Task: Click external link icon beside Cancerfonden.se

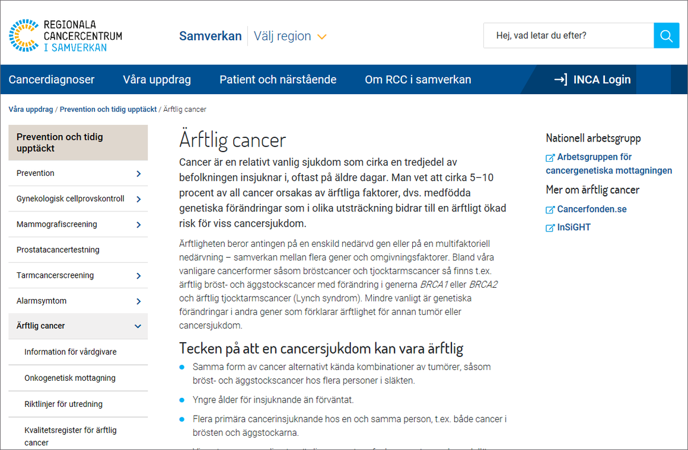Action: [x=550, y=210]
